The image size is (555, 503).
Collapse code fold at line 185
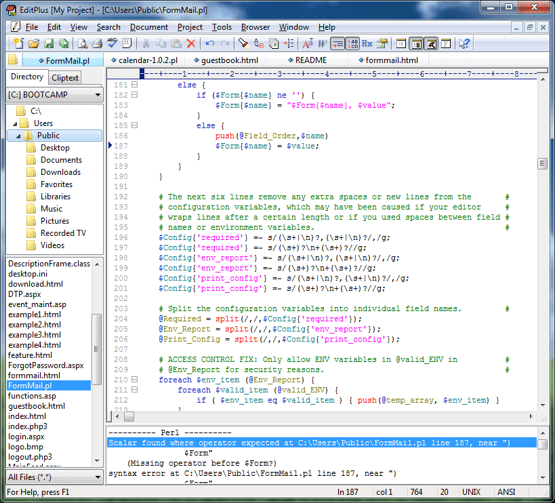[x=134, y=125]
